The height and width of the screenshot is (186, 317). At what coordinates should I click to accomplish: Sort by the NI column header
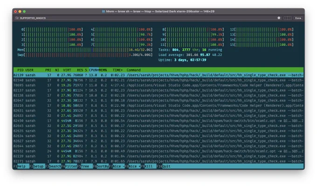click(57, 70)
